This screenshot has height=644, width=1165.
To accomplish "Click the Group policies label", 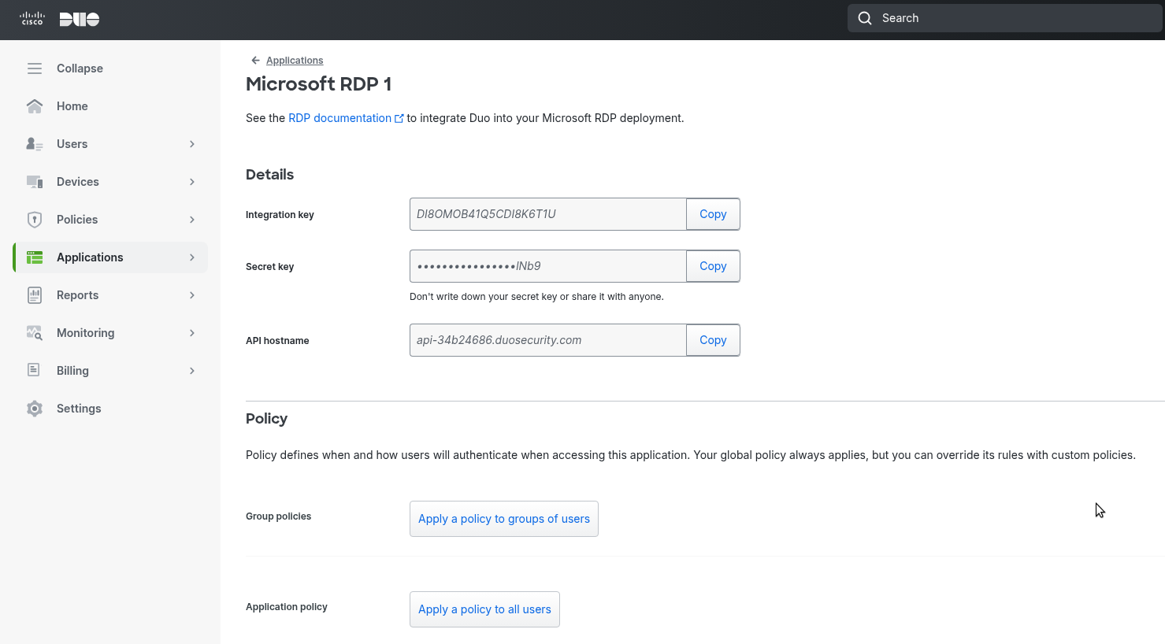I will (x=278, y=516).
